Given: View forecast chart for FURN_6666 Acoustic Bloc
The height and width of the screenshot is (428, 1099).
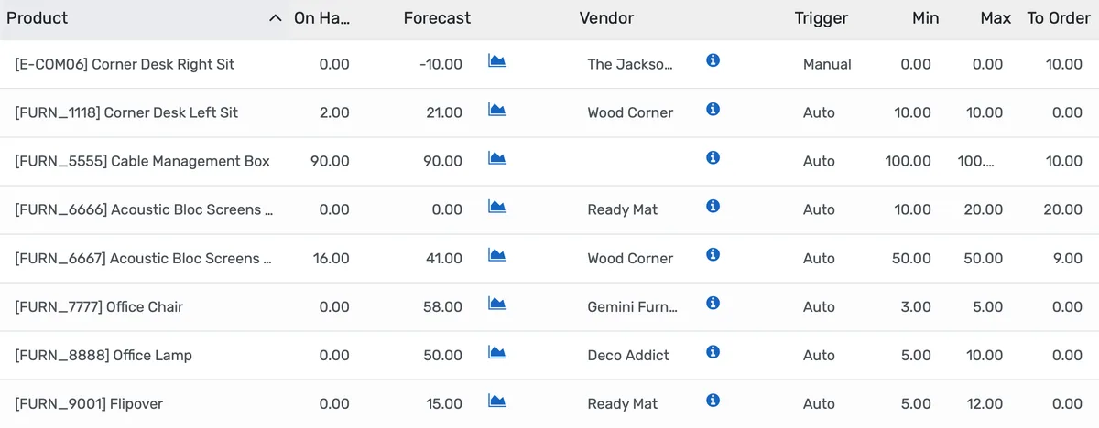Looking at the screenshot, I should (497, 207).
